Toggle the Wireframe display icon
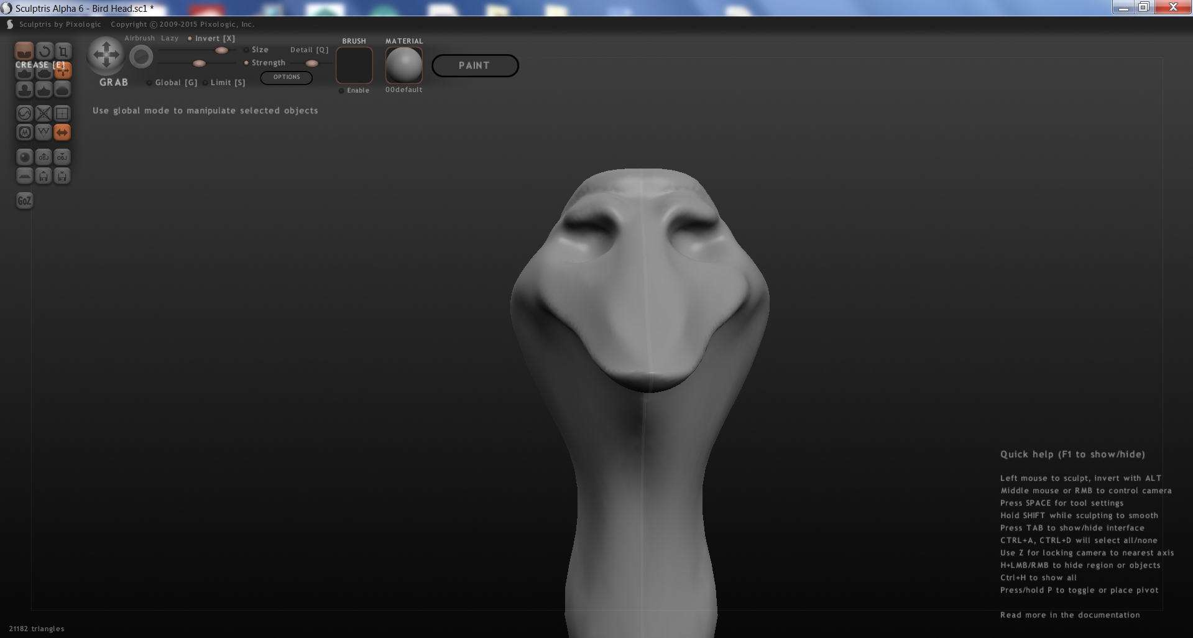 (44, 132)
